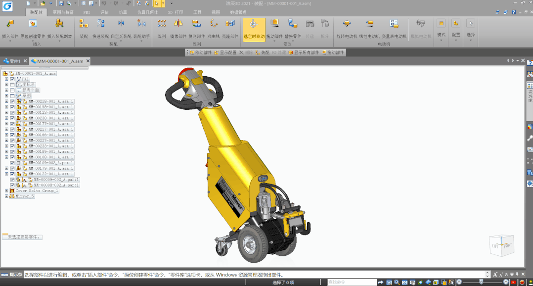Switch to the 仿真 ribbon tab

click(x=123, y=12)
